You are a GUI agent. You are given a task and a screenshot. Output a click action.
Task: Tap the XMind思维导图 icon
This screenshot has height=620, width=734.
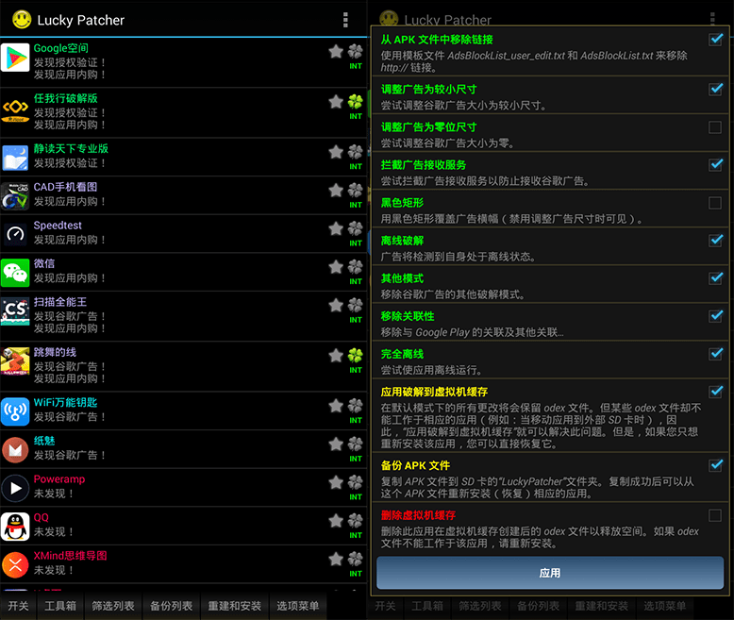[x=15, y=565]
